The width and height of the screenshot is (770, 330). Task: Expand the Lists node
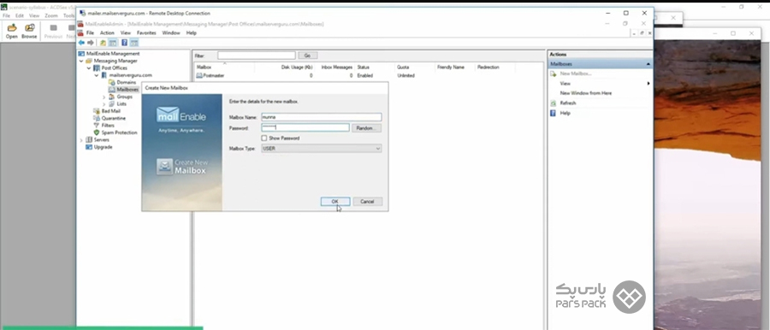(104, 104)
